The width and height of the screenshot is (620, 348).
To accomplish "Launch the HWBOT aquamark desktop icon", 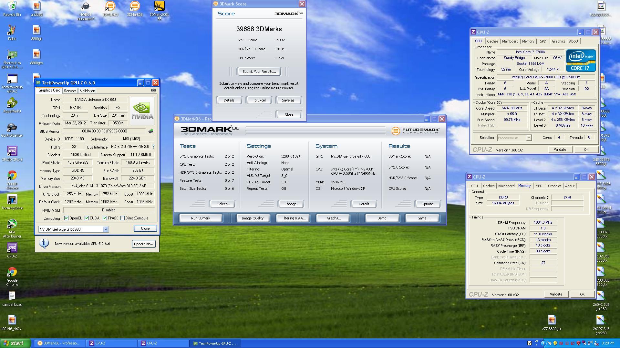I will (86, 10).
